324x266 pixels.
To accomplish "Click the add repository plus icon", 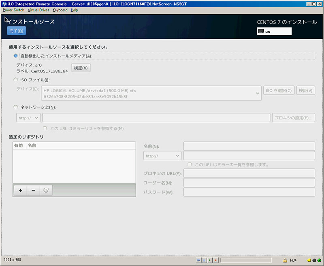I will pos(20,190).
